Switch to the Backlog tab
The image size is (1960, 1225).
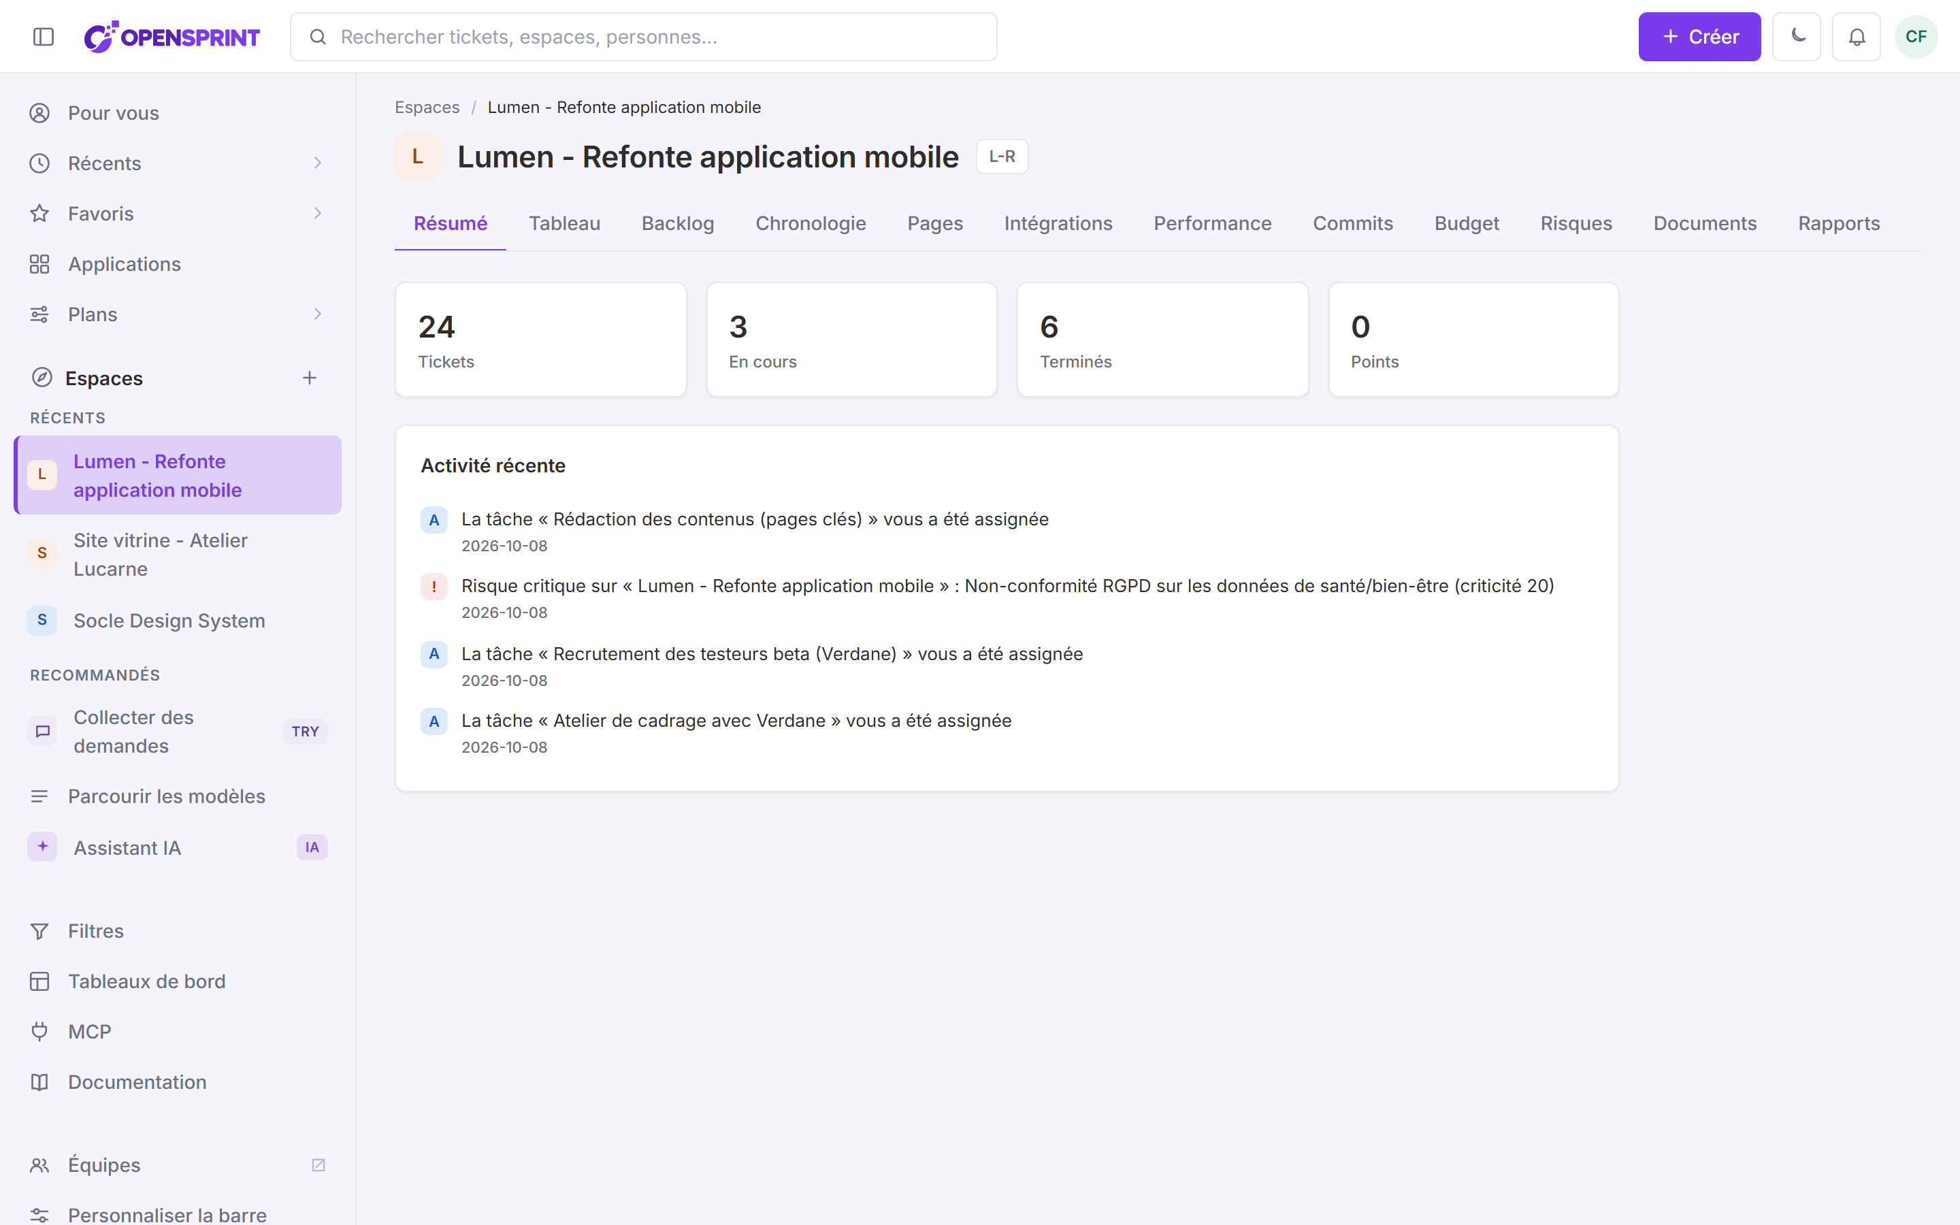pos(678,223)
